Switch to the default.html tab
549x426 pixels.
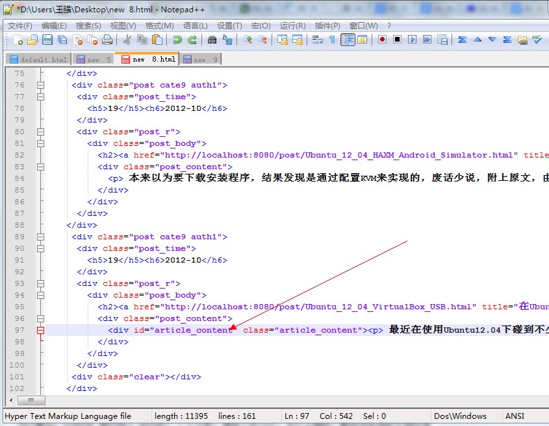coord(38,60)
